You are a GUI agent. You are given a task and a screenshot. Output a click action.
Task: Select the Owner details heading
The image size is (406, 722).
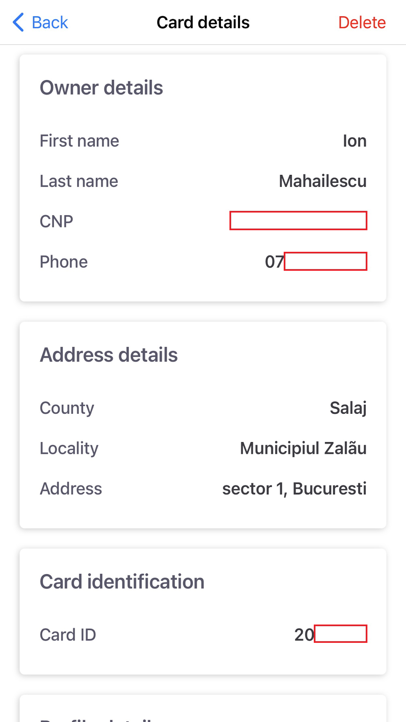pos(101,88)
